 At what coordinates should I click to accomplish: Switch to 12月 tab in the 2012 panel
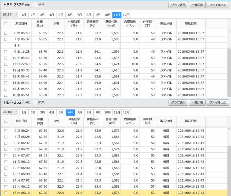(x=126, y=15)
